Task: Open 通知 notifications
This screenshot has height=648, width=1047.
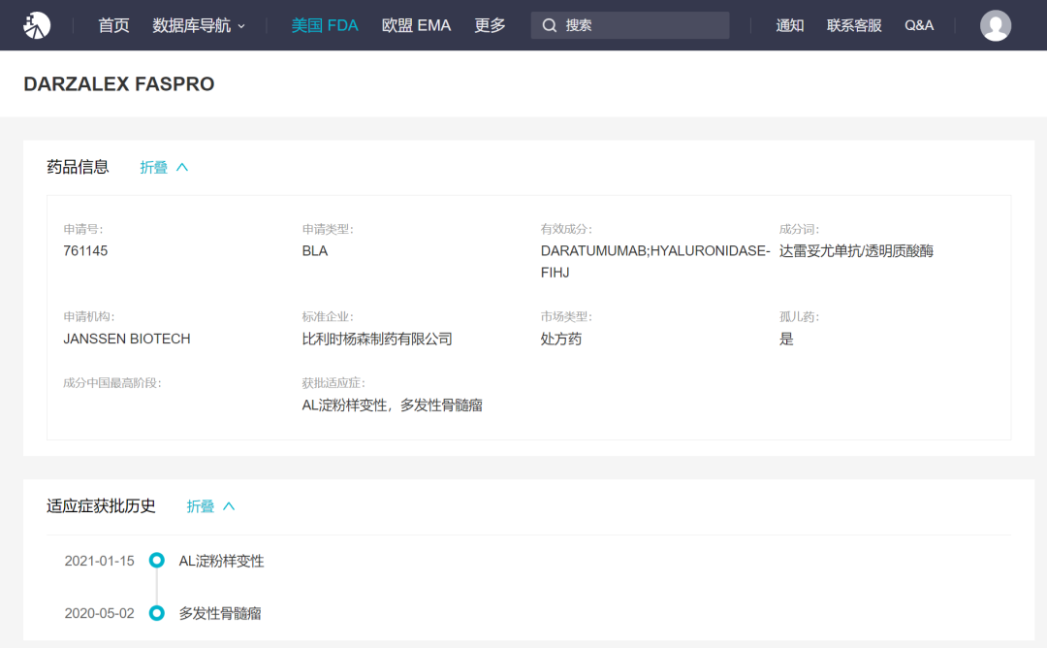Action: tap(789, 25)
